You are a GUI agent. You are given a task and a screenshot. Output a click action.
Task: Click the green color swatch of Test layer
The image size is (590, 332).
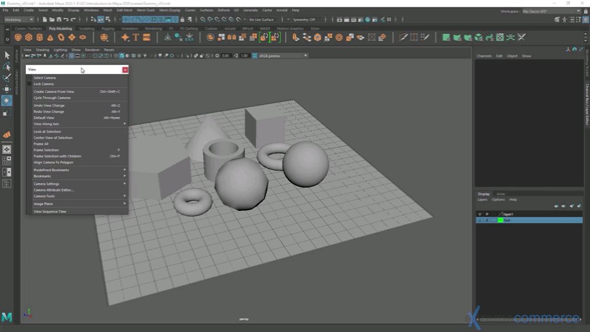tap(500, 220)
